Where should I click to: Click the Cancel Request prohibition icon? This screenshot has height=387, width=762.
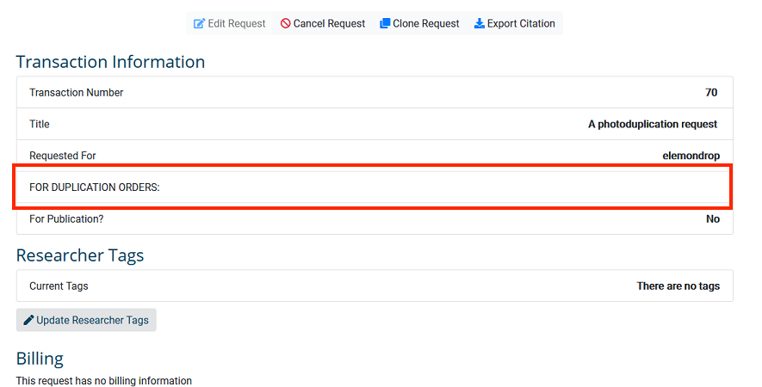(x=286, y=23)
